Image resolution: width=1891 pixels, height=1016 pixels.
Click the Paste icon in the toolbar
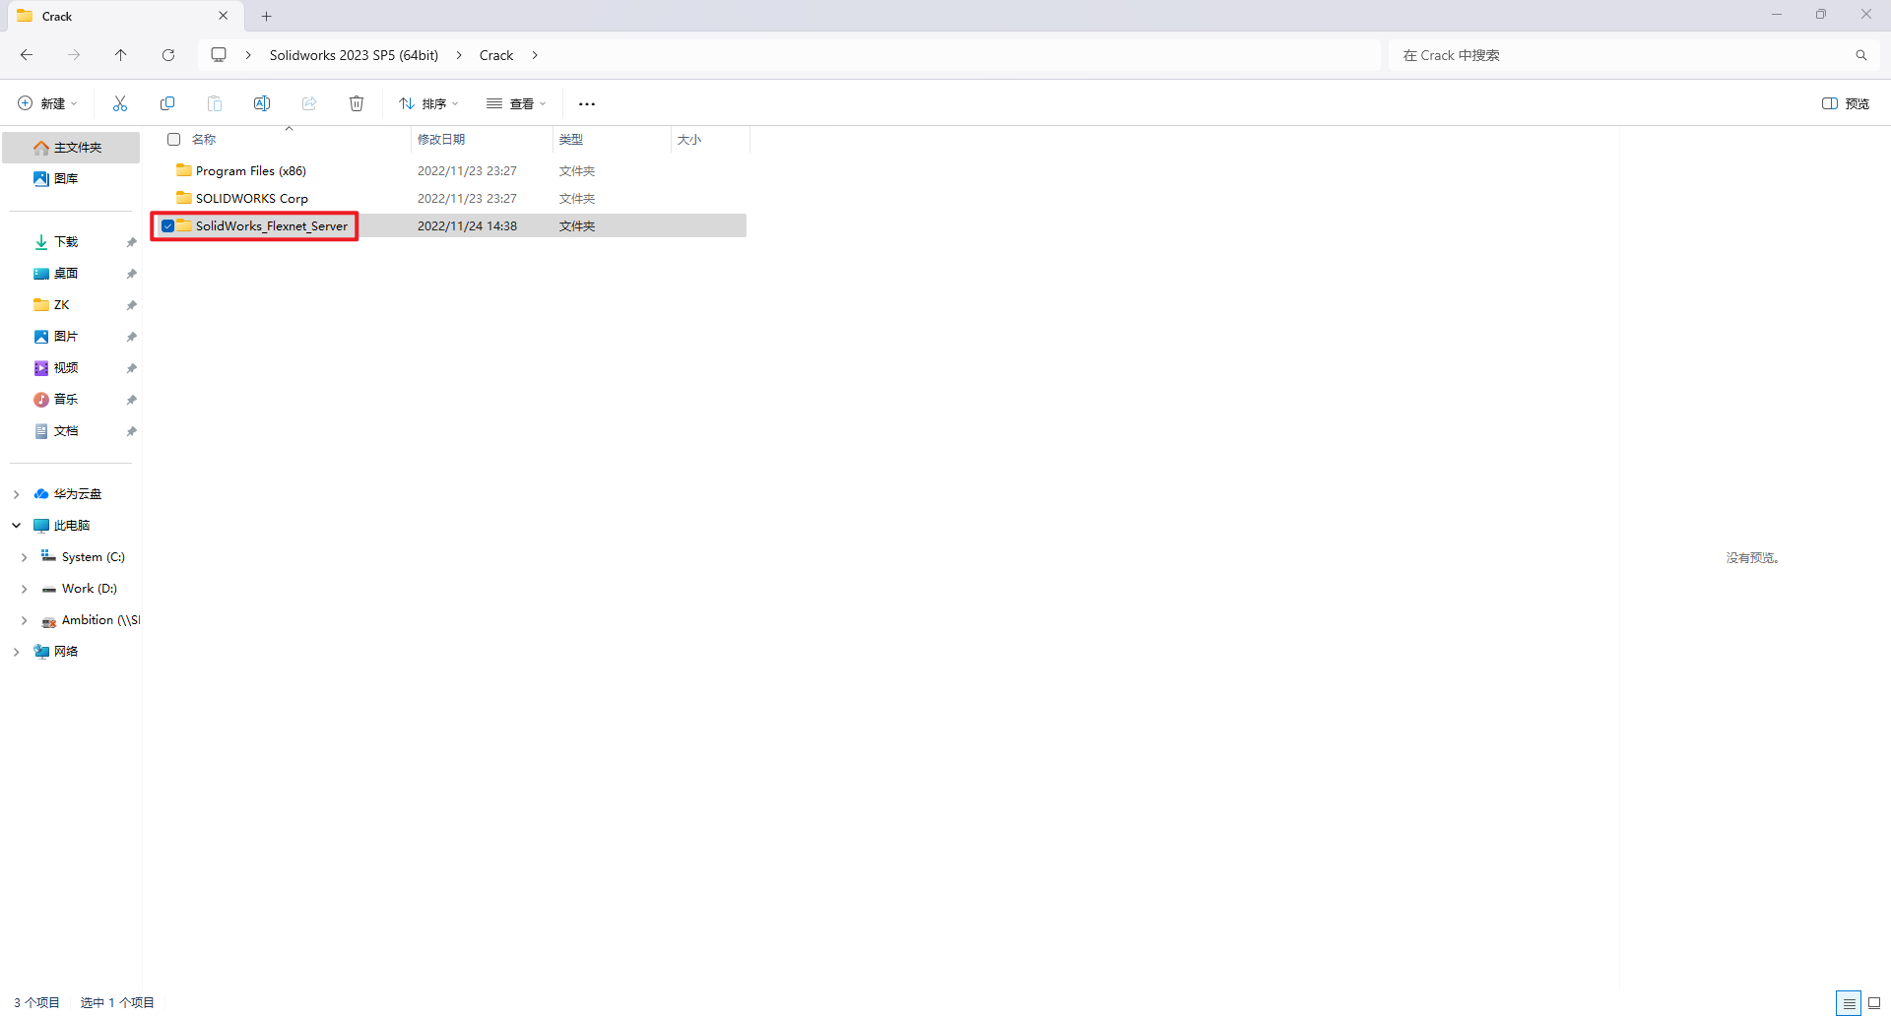[215, 103]
